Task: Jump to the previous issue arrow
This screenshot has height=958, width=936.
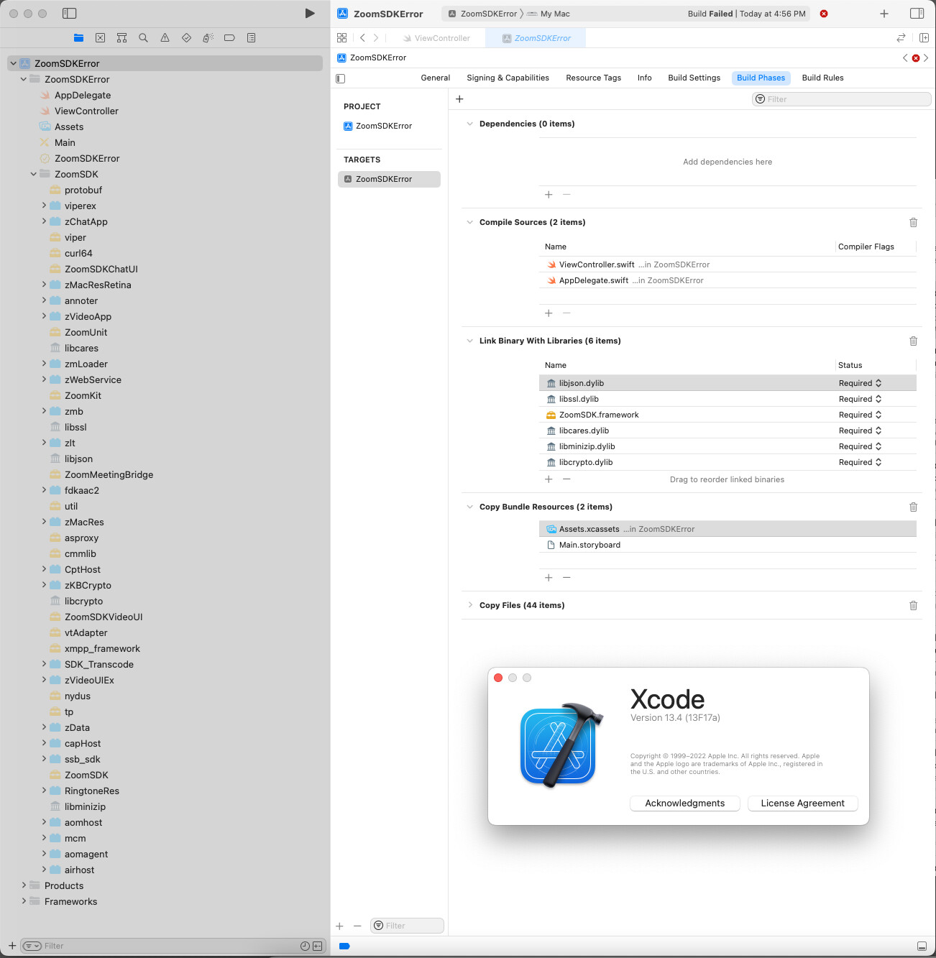Action: coord(905,58)
